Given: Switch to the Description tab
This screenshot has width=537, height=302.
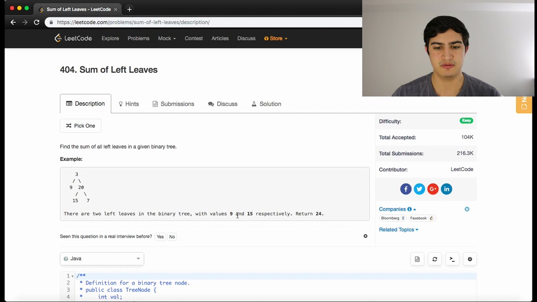Looking at the screenshot, I should [x=86, y=104].
